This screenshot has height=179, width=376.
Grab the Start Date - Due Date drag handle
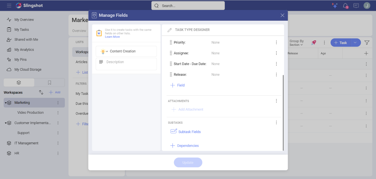pos(171,64)
